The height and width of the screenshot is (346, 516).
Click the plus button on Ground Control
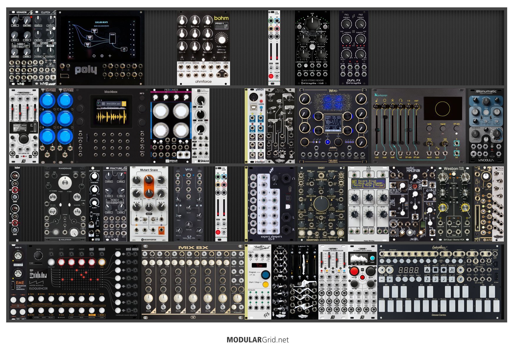(x=389, y=279)
